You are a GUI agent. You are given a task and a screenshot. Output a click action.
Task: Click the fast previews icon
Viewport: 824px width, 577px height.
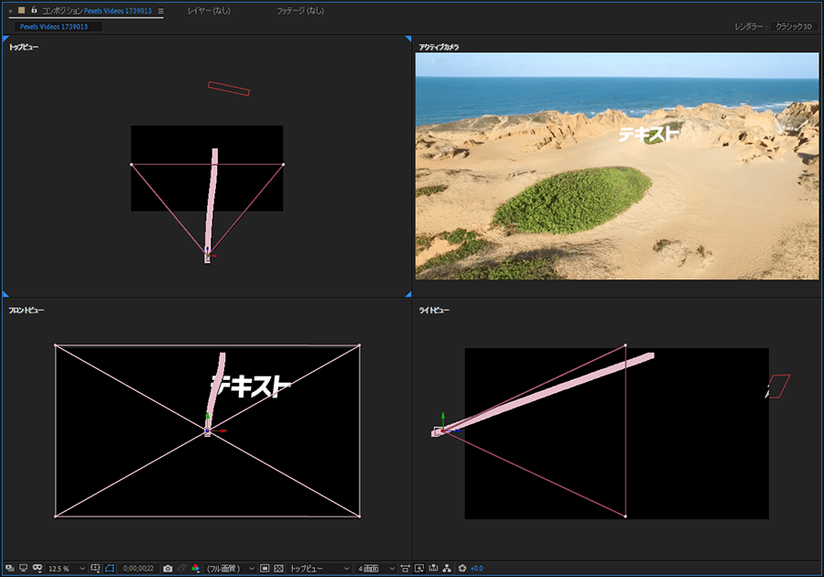pyautogui.click(x=419, y=569)
